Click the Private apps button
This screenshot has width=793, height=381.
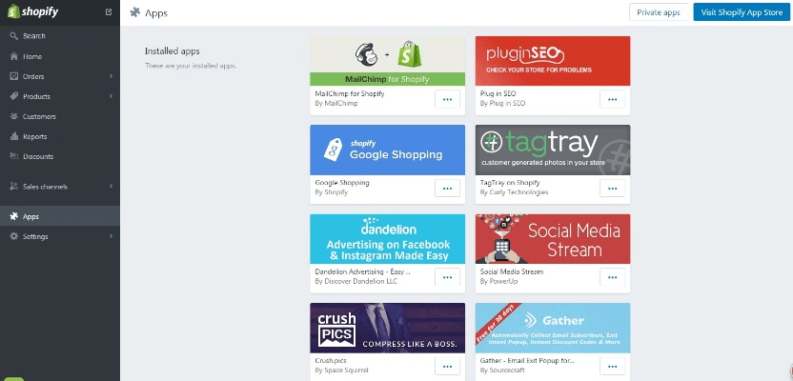(x=659, y=12)
